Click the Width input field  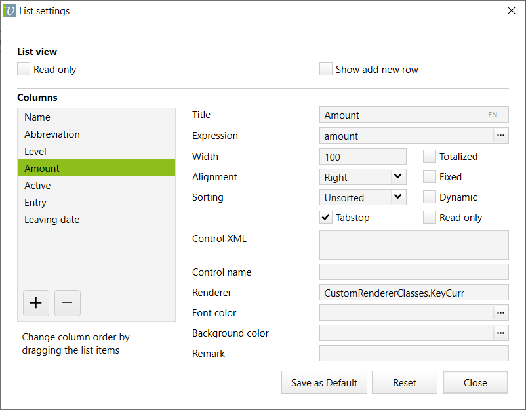pyautogui.click(x=363, y=157)
